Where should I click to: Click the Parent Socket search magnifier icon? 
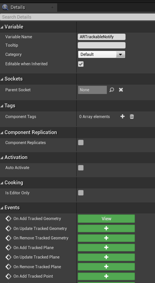point(112,90)
